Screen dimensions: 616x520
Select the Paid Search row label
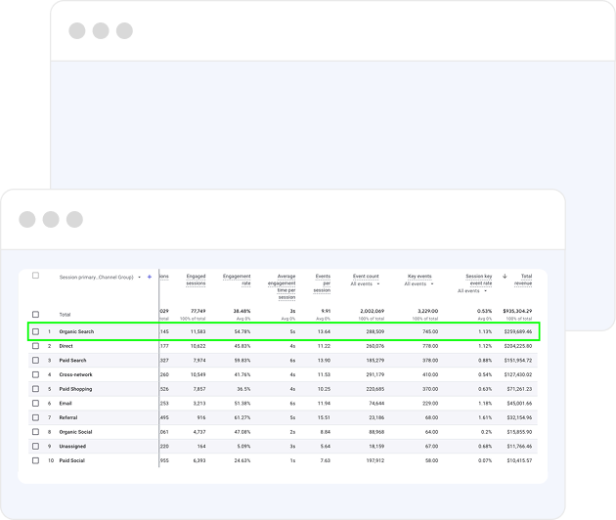[x=75, y=360]
